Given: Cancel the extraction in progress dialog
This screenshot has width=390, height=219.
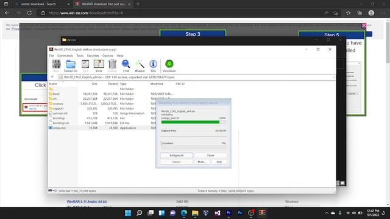Looking at the screenshot, I should click(x=176, y=162).
